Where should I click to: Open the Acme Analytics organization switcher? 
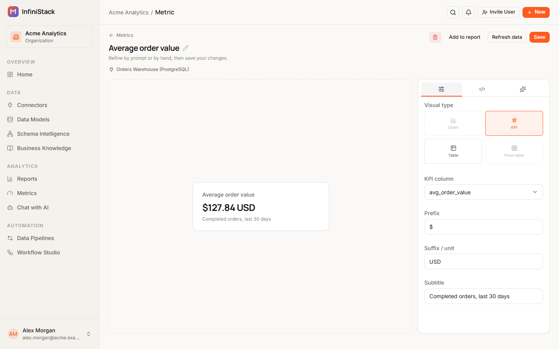pyautogui.click(x=49, y=37)
